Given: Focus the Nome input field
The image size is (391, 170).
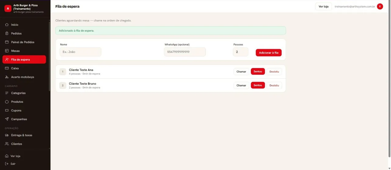Looking at the screenshot, I should coord(80,52).
